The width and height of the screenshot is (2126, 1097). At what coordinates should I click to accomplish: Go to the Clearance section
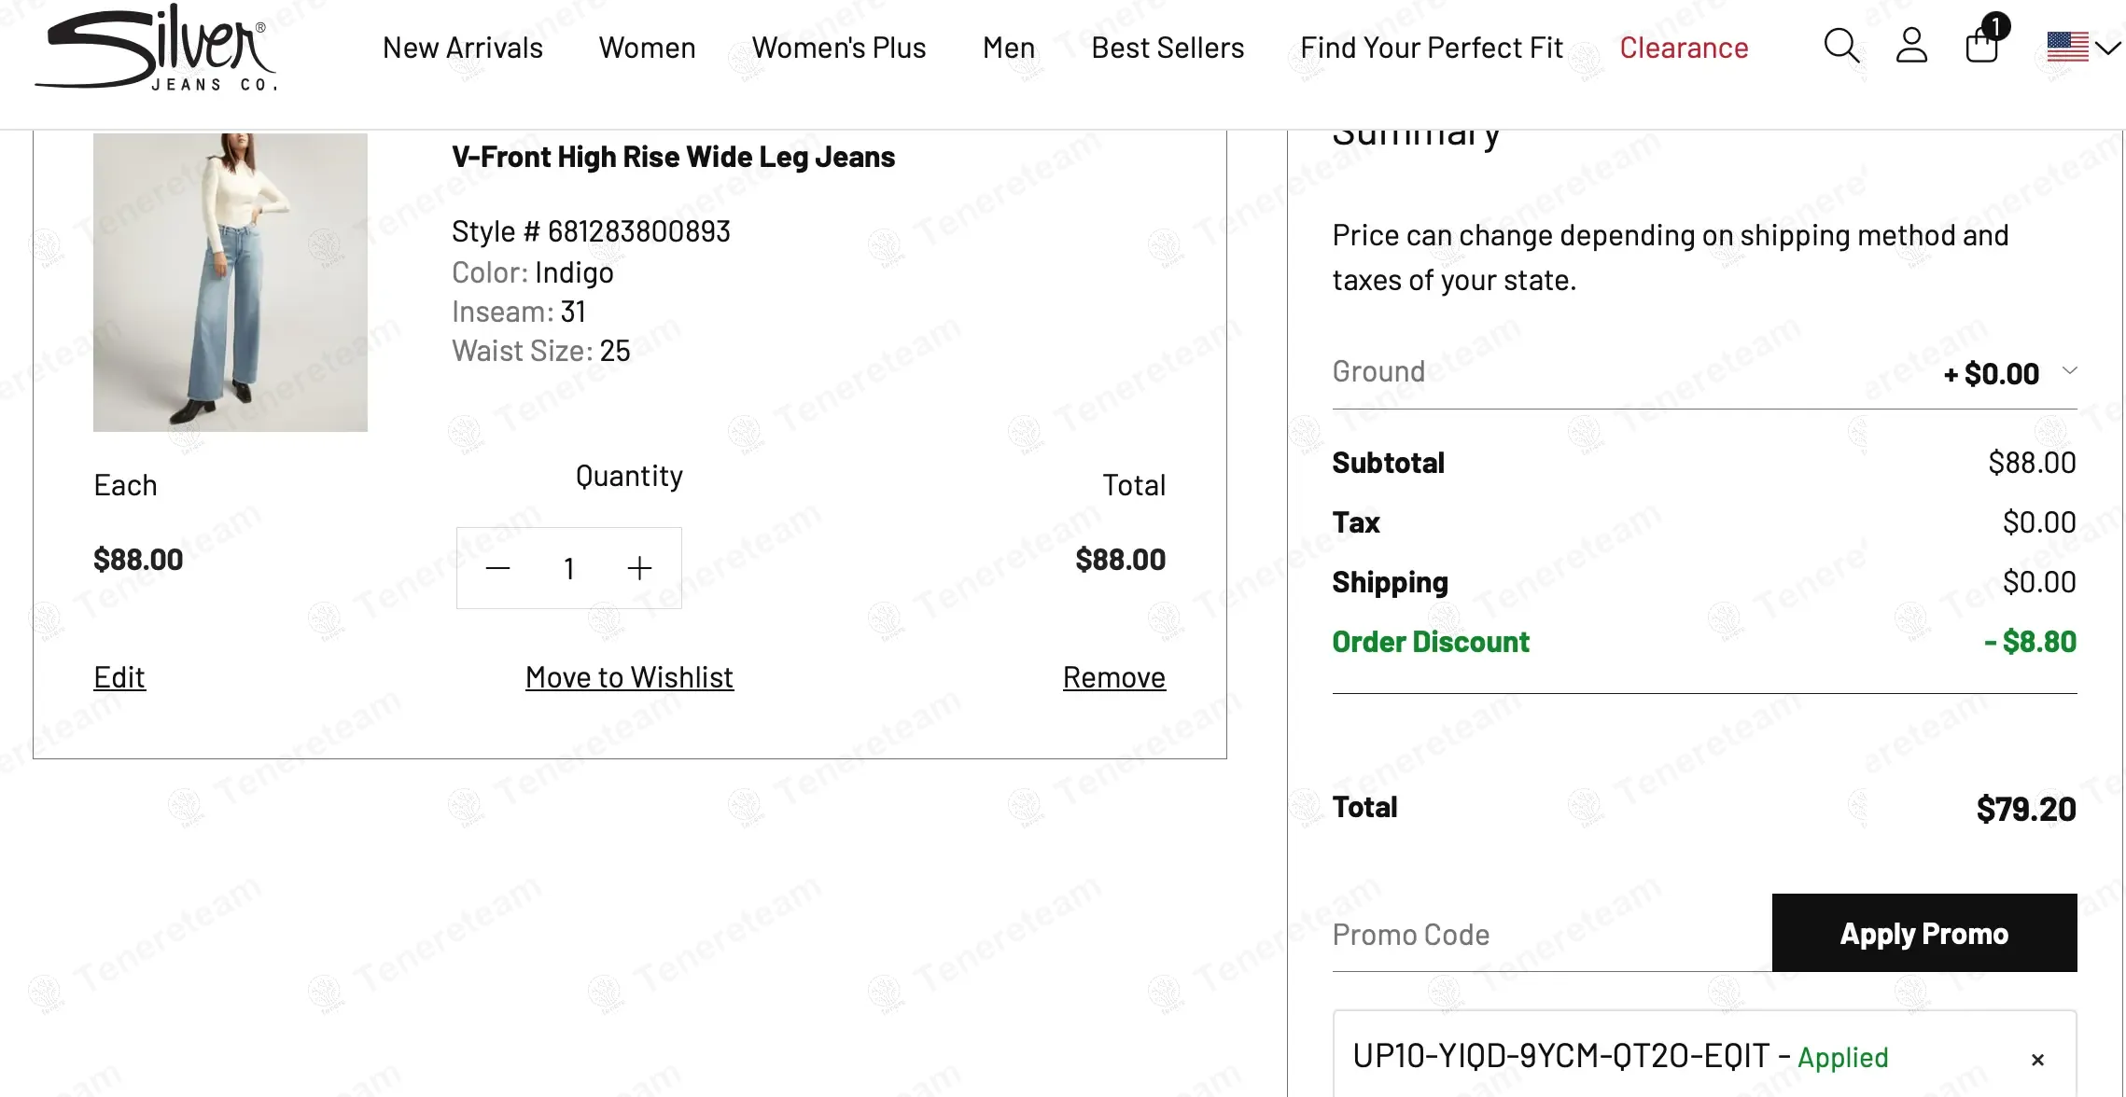tap(1684, 48)
